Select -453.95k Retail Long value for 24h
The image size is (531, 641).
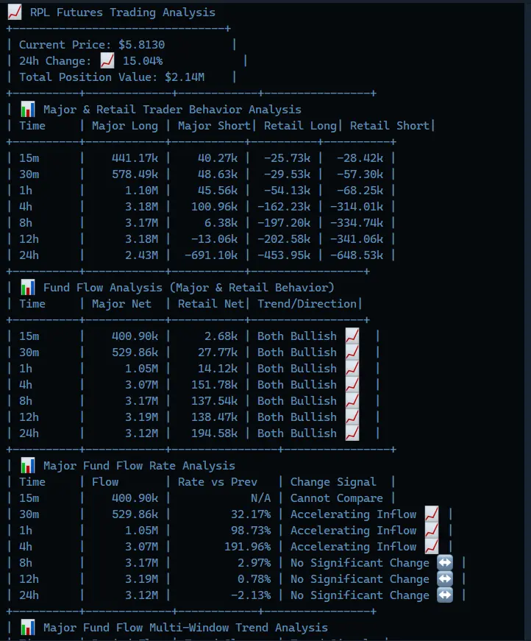tap(283, 255)
